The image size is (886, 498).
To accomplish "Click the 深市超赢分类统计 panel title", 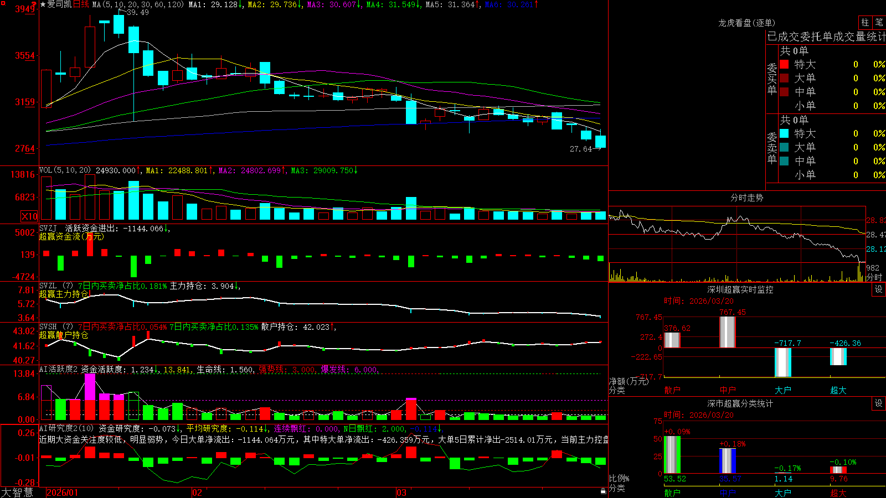I will click(x=740, y=403).
